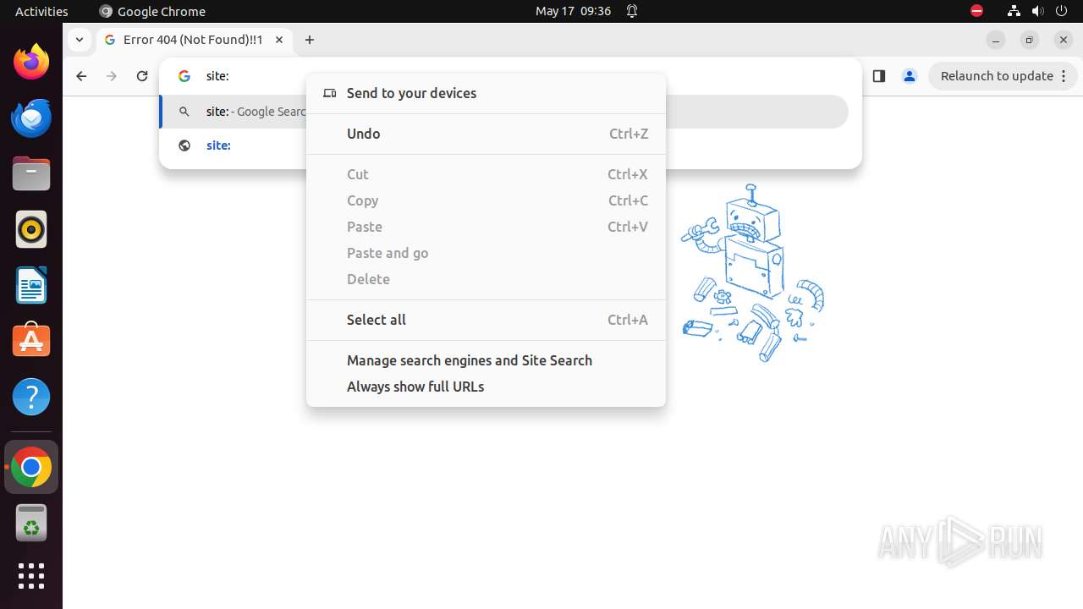Click Delete in the context menu
This screenshot has width=1083, height=609.
(x=486, y=279)
